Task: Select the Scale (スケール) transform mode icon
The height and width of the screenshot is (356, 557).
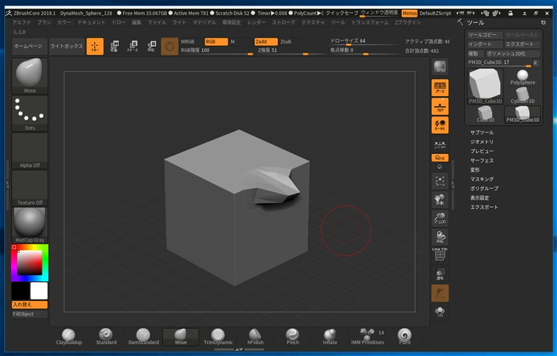Action: pyautogui.click(x=132, y=46)
